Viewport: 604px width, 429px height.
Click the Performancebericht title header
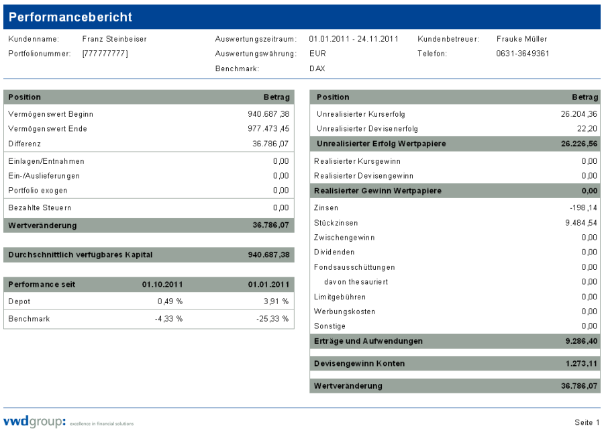[70, 17]
